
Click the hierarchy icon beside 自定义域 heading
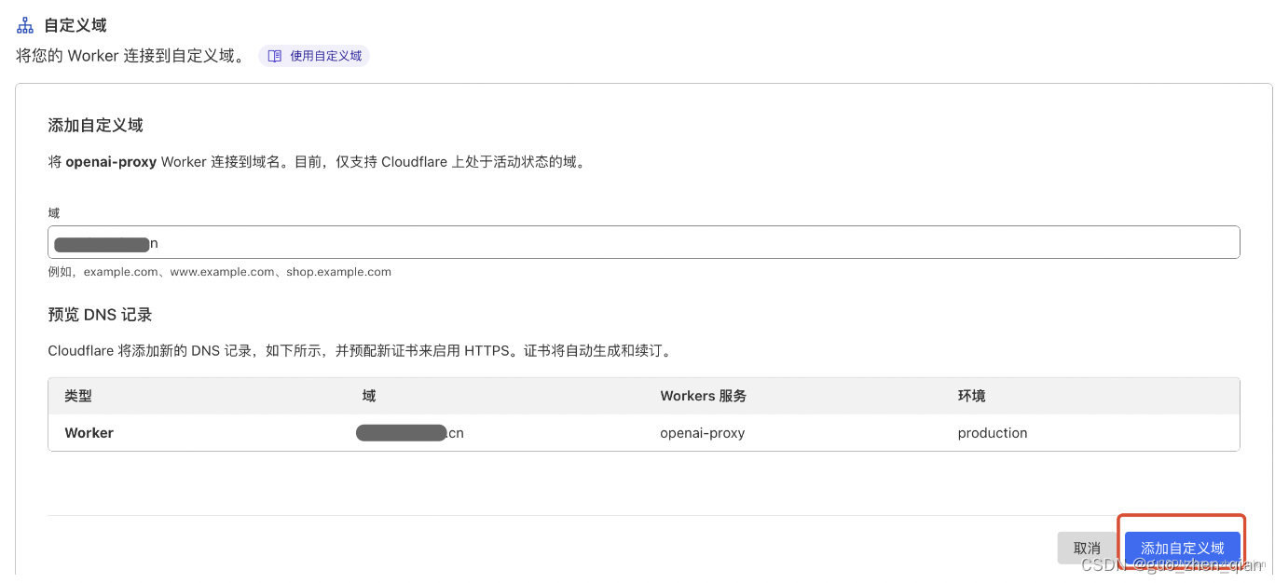[25, 24]
